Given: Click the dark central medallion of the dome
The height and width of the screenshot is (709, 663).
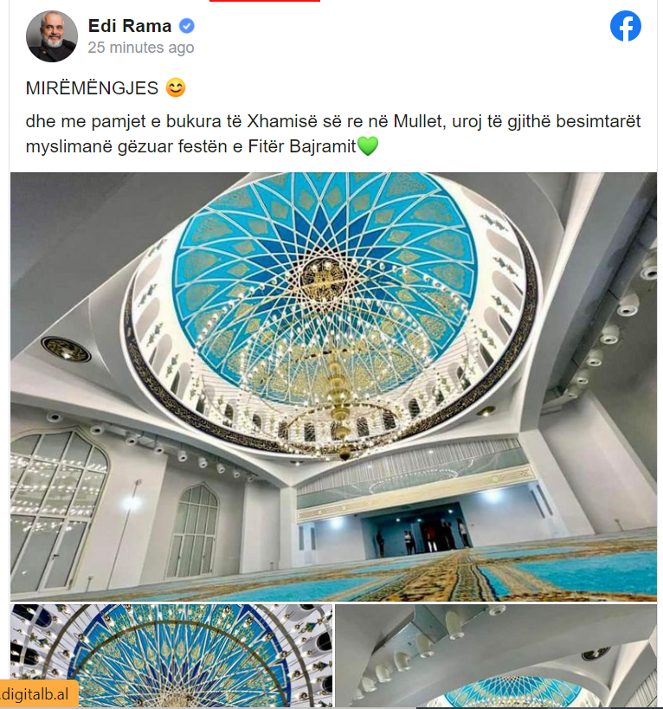Looking at the screenshot, I should click(x=324, y=278).
